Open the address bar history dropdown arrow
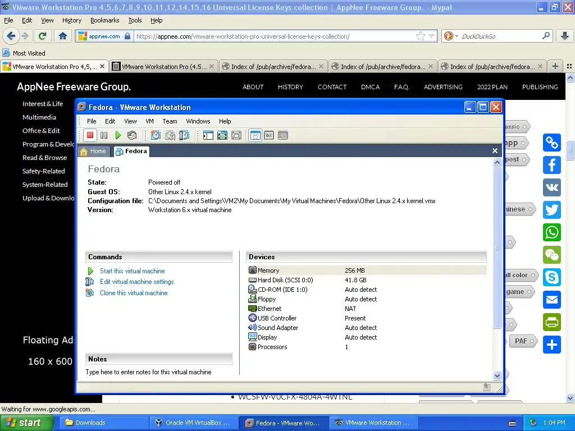This screenshot has height=431, width=575. pos(432,36)
